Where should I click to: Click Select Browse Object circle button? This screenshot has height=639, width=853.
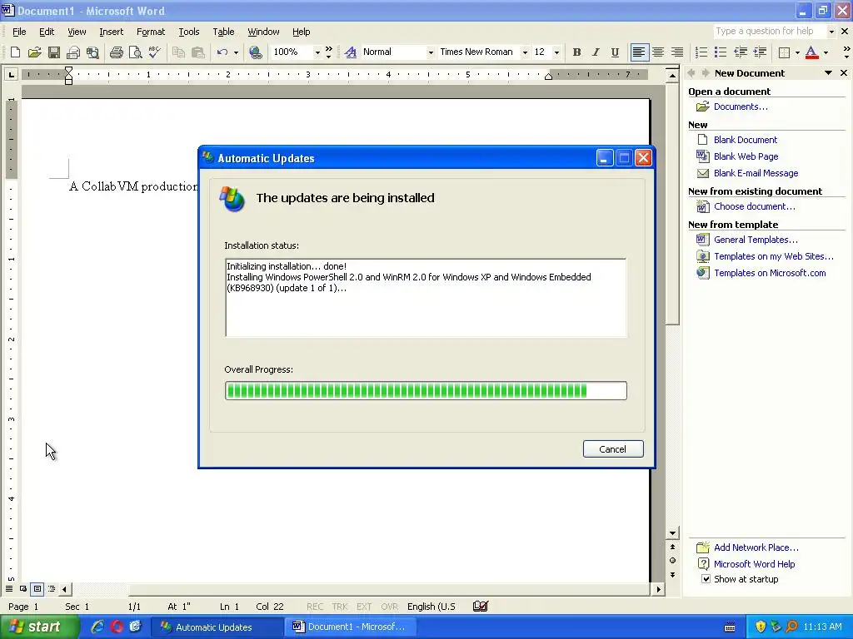tap(672, 560)
